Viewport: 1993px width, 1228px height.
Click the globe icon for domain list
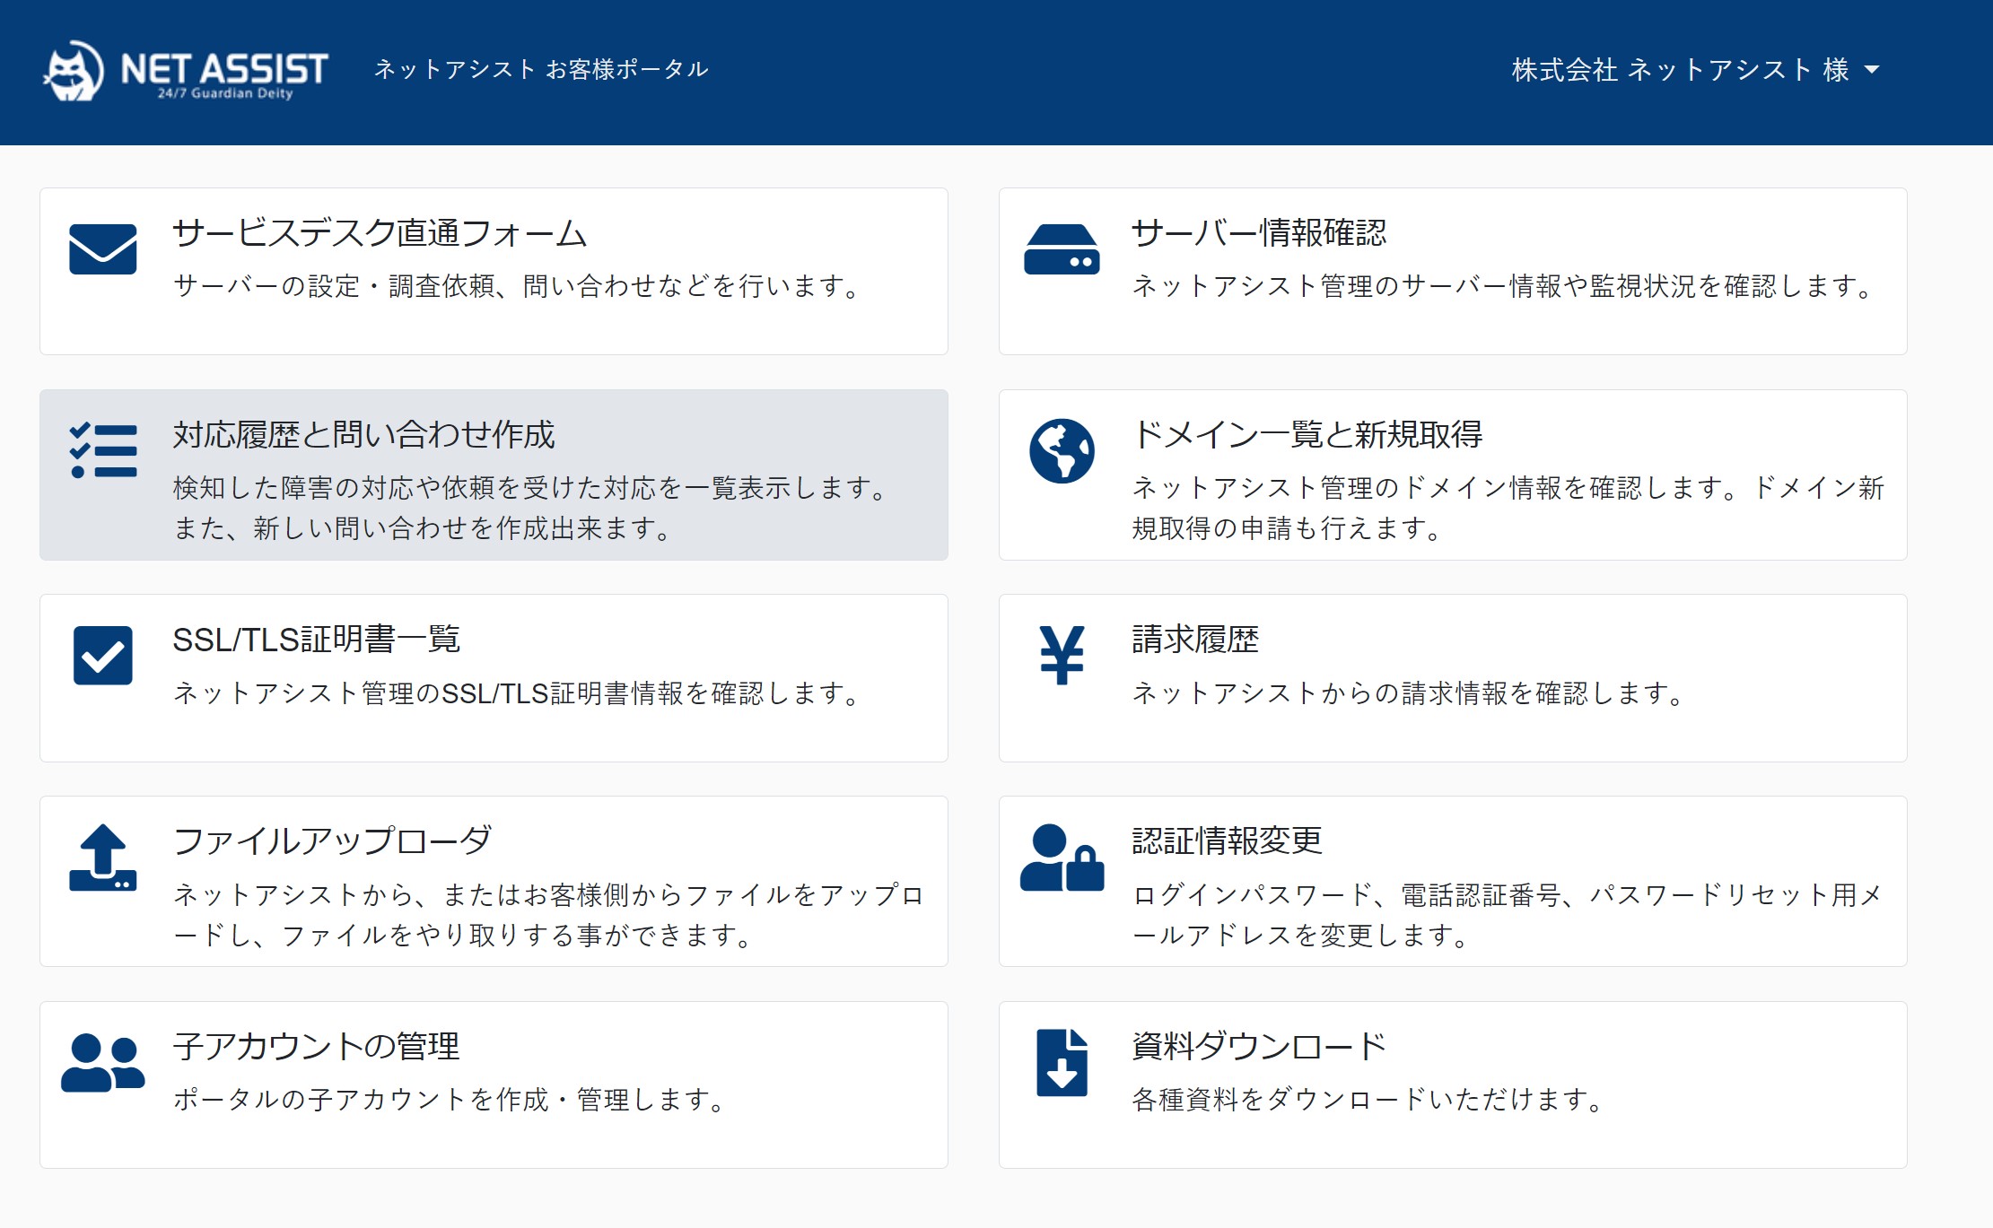coord(1062,451)
